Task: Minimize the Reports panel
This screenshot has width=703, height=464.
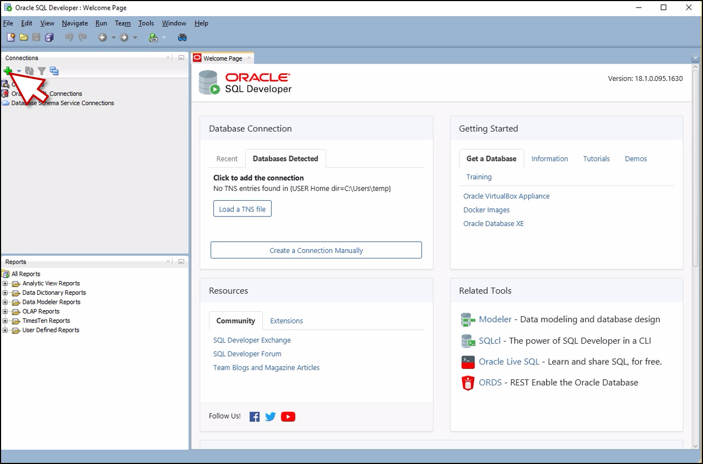Action: [x=181, y=262]
